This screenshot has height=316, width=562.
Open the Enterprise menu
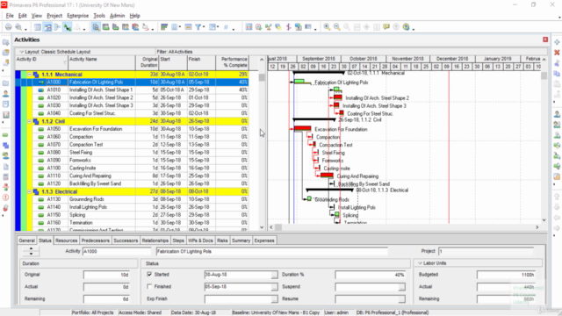point(78,16)
